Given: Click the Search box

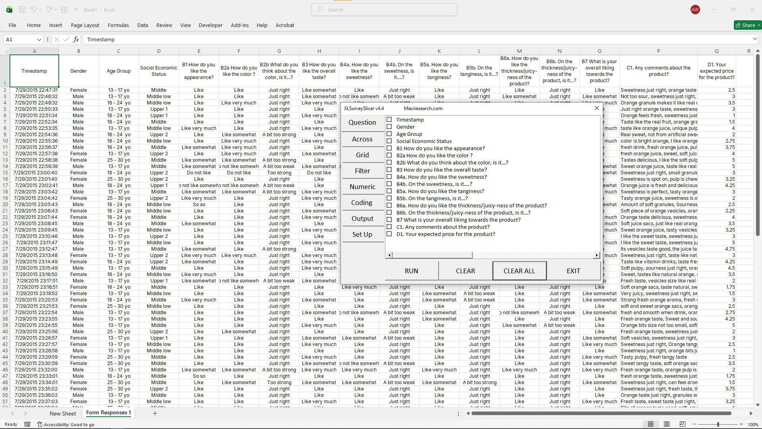Looking at the screenshot, I should click(384, 10).
